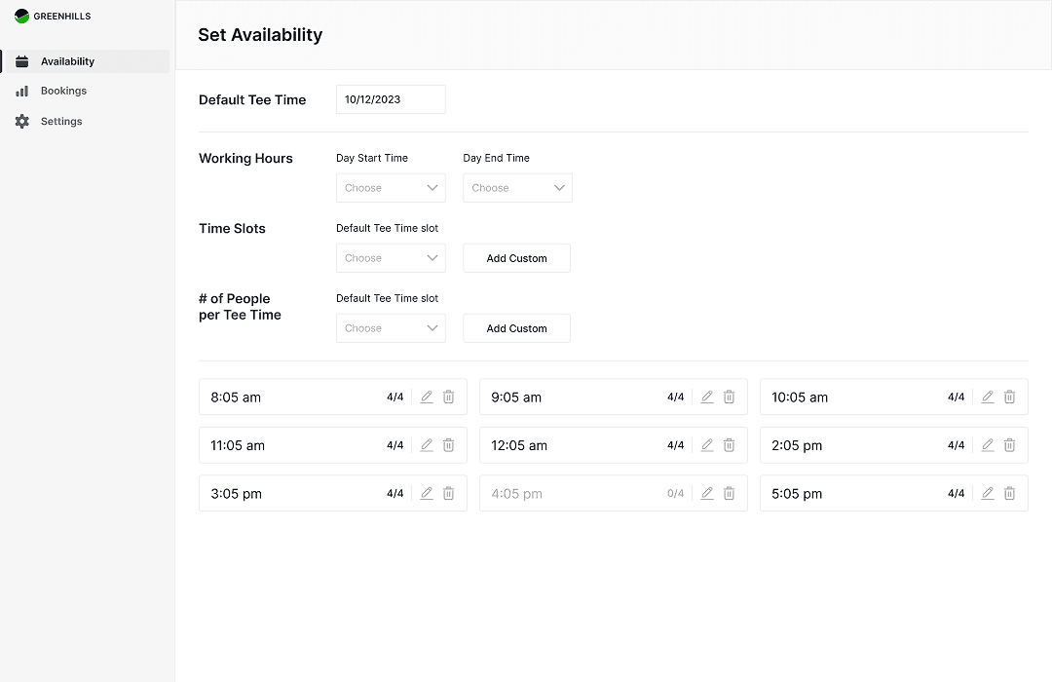Open Time Slots default slot dropdown

coord(391,258)
